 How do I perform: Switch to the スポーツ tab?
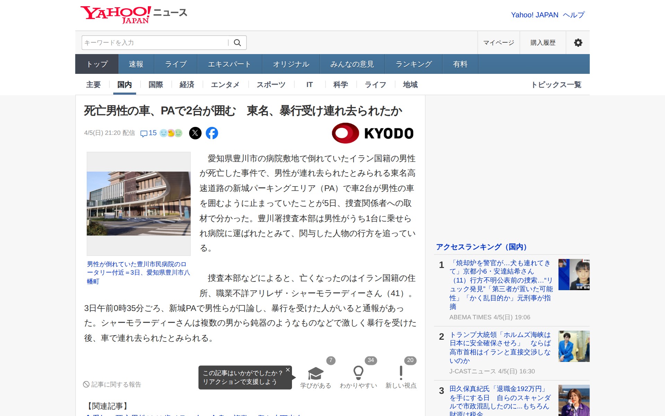pos(271,85)
